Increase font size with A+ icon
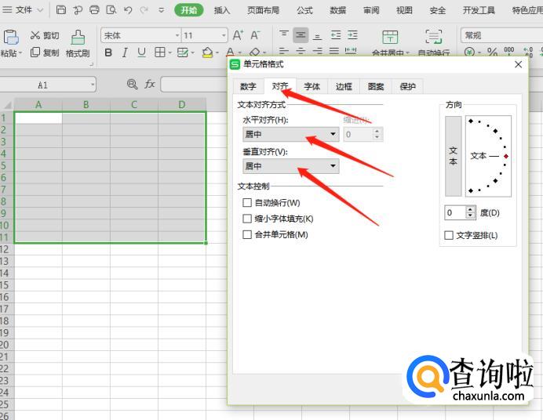 238,35
